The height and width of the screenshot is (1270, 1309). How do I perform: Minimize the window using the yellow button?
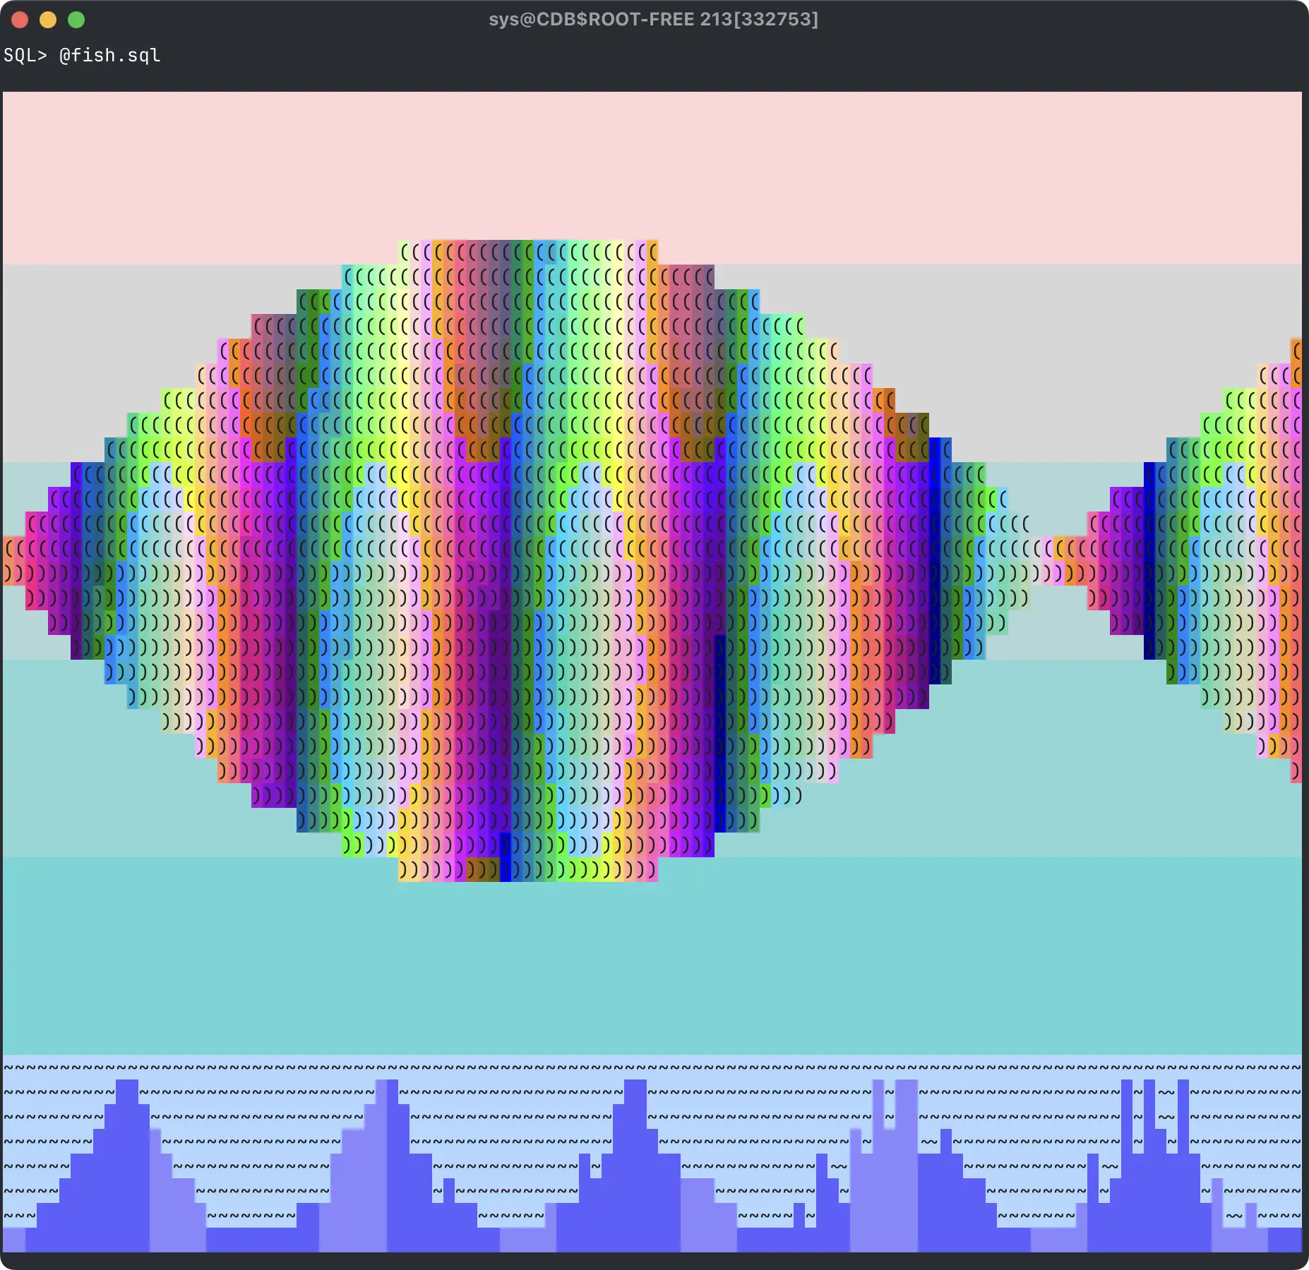pos(48,20)
